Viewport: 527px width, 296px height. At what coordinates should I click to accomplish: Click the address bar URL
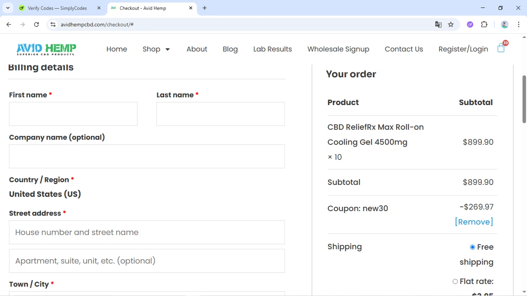pyautogui.click(x=97, y=25)
